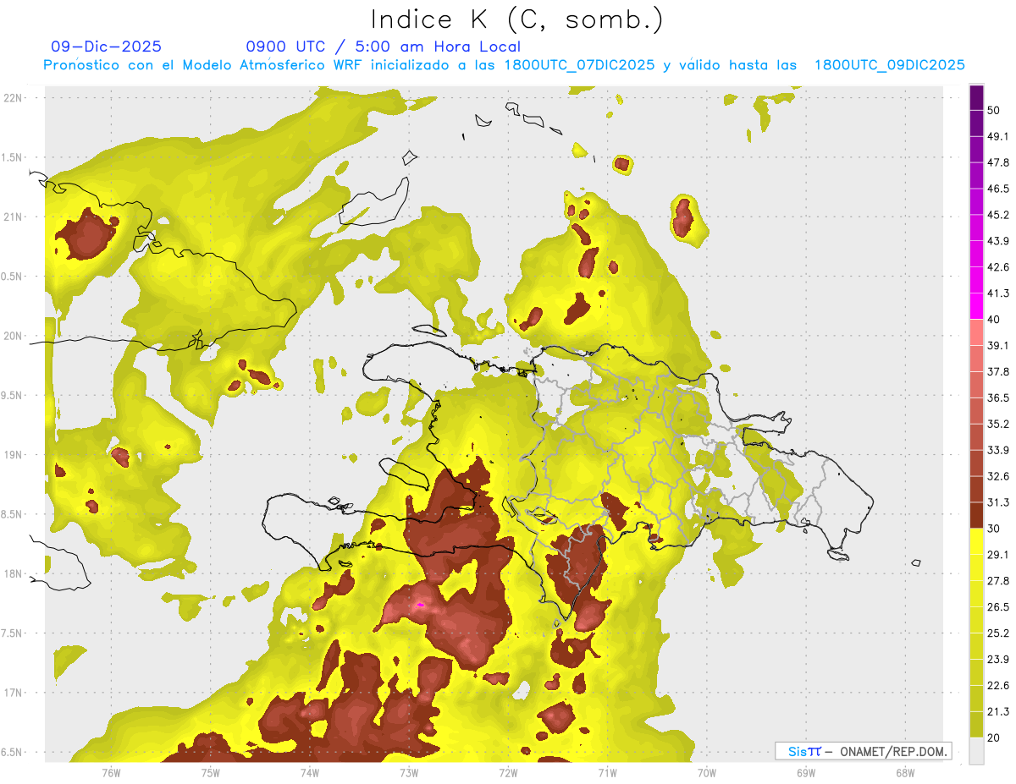Click the latitude axis label "19N"
1016x784 pixels.
click(x=13, y=455)
